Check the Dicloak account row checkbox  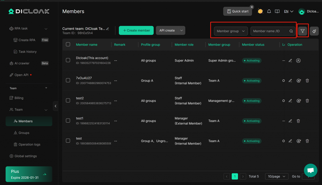(x=68, y=60)
